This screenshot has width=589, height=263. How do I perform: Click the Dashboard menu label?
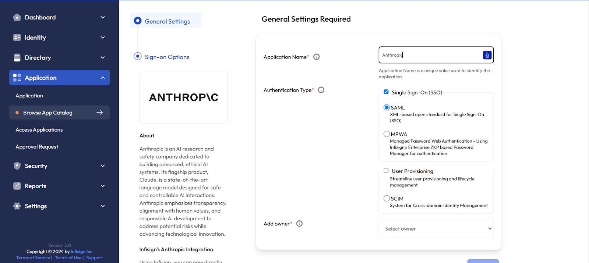40,17
